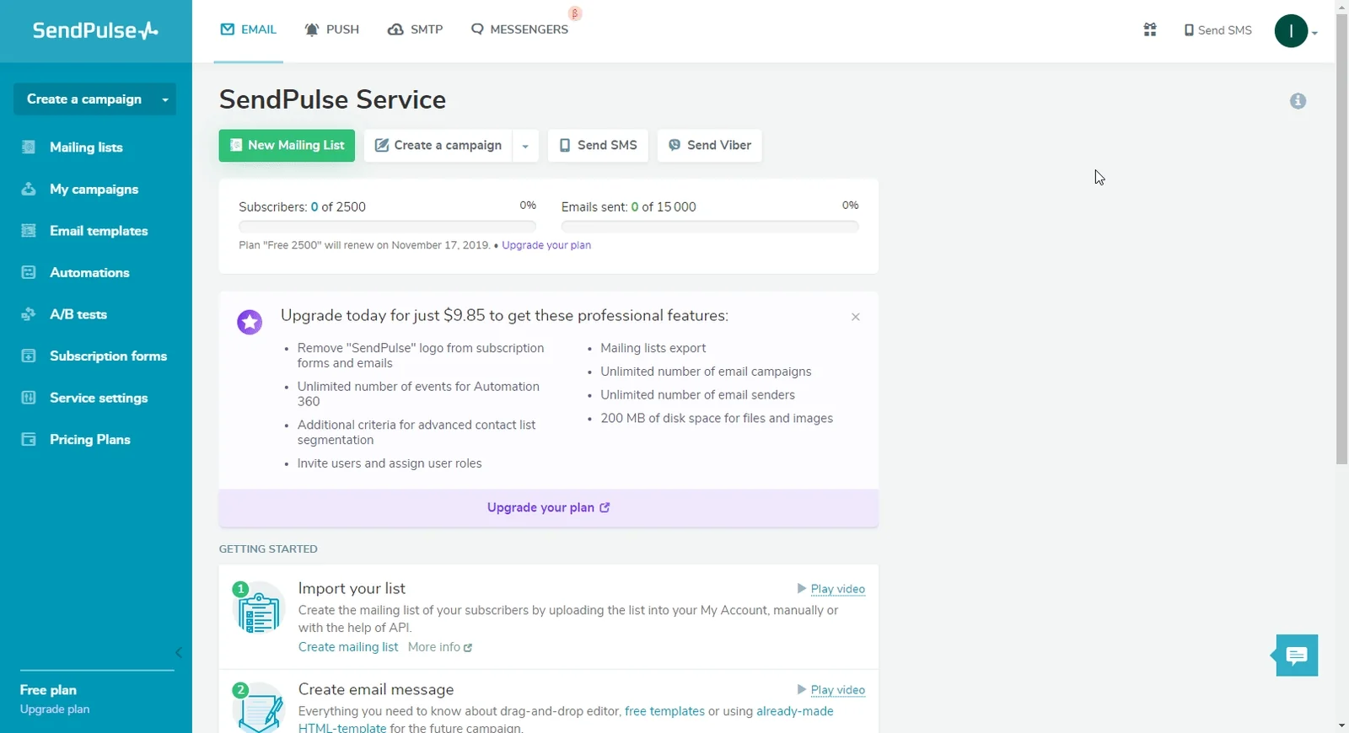1349x733 pixels.
Task: Click the Subscribers progress bar
Action: pos(388,227)
